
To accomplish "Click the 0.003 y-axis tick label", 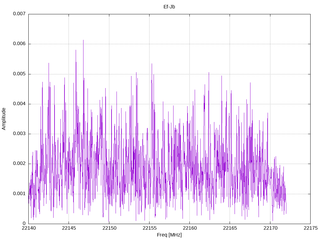I will (x=19, y=134).
